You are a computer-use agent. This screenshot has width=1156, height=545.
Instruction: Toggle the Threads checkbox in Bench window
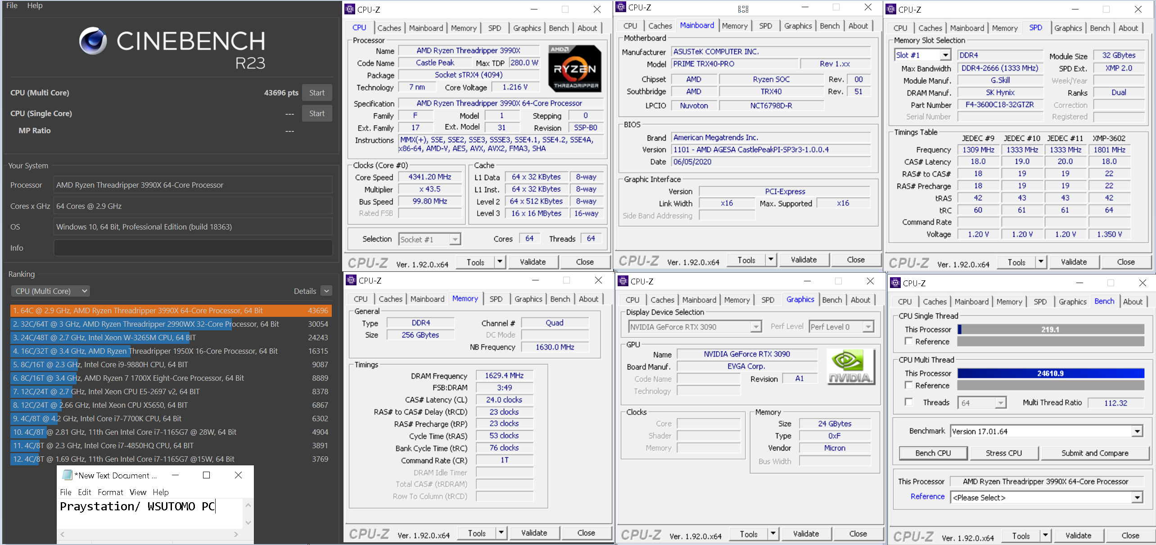pyautogui.click(x=909, y=402)
